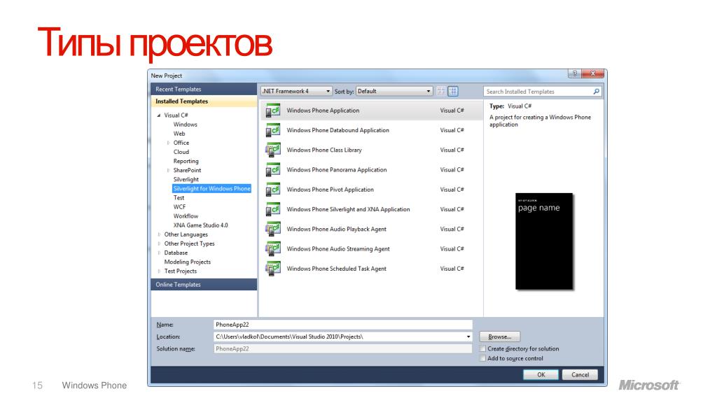Click the Windows Phone Panorama Application label

337,170
